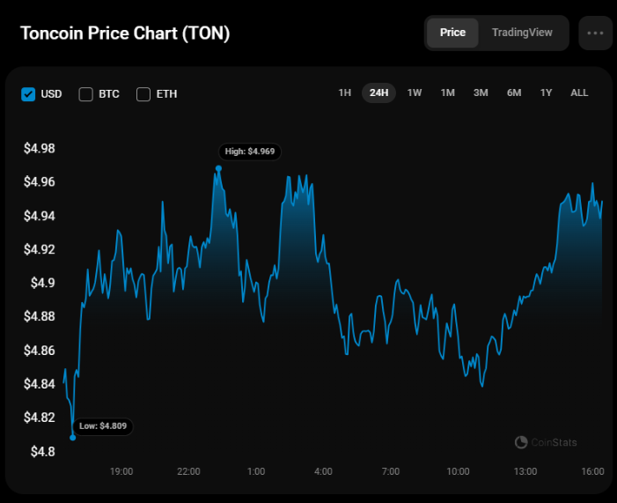Image resolution: width=617 pixels, height=503 pixels.
Task: Click the $4.92 y-axis label
Action: pos(40,249)
